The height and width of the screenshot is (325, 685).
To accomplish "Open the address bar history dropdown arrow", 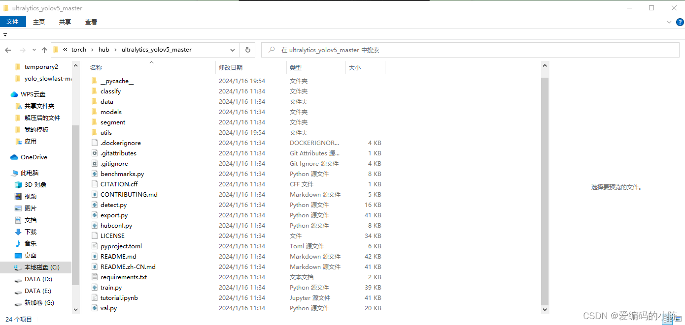I will [x=233, y=50].
